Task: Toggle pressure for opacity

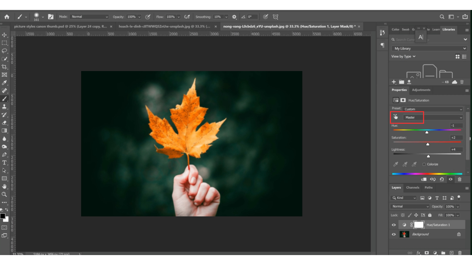Action: pos(148,17)
